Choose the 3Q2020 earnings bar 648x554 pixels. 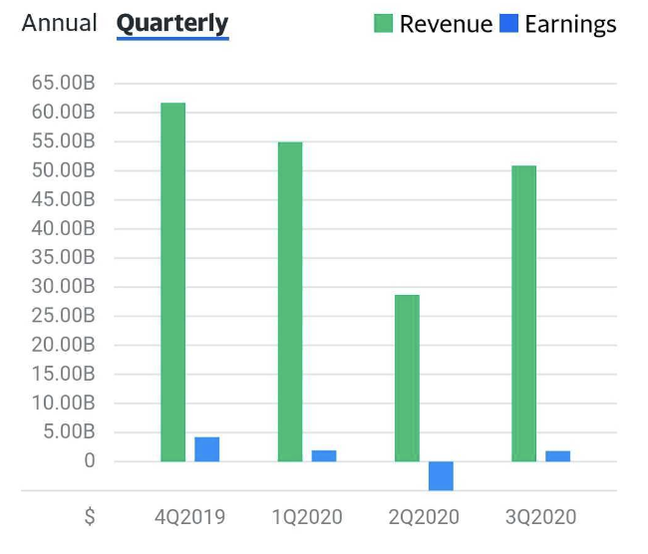[558, 456]
